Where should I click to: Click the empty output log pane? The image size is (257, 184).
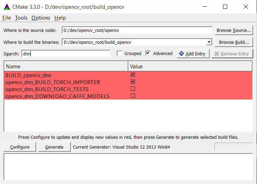click(128, 167)
